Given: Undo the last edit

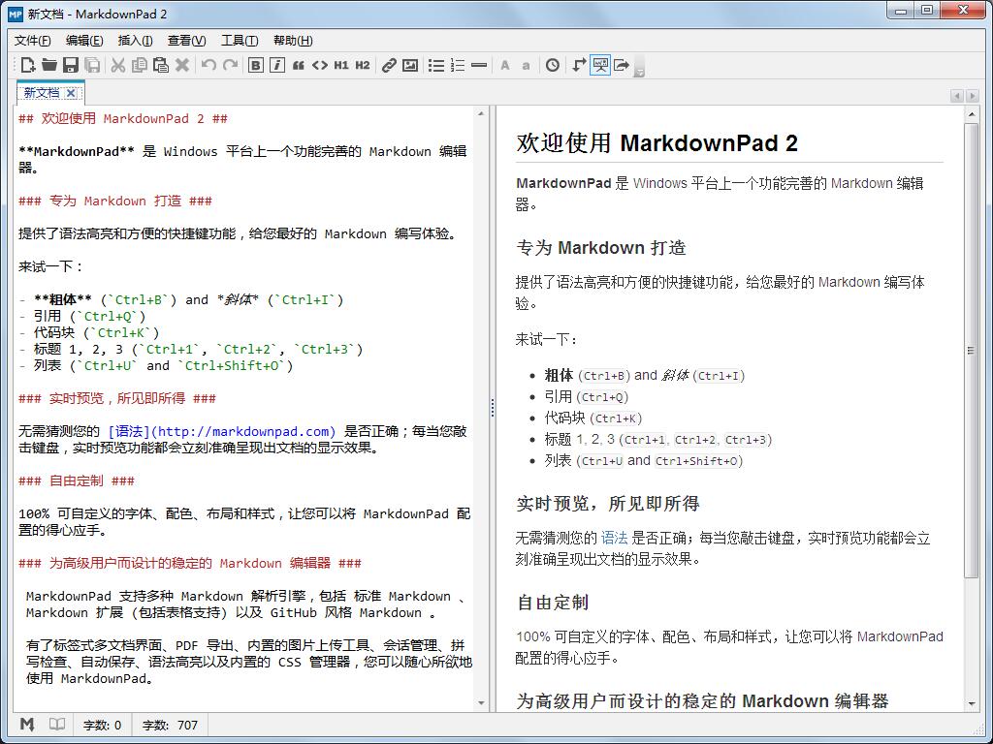Looking at the screenshot, I should 208,65.
